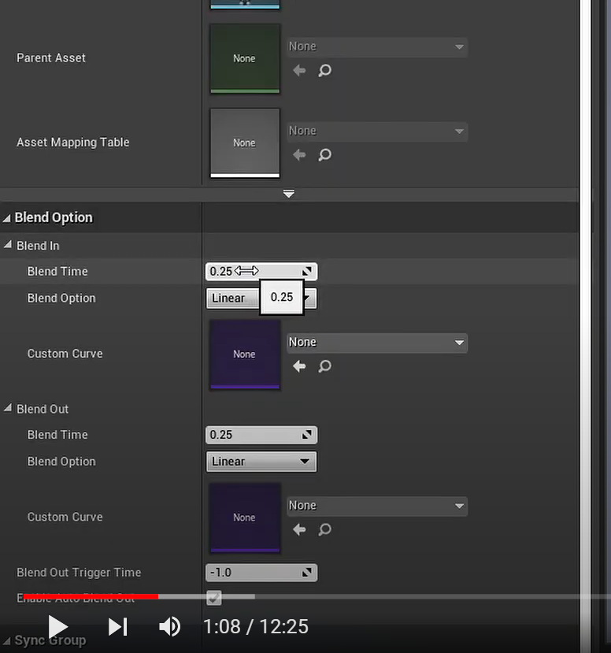Collapse the Sync Group category
The width and height of the screenshot is (611, 653).
click(6, 641)
